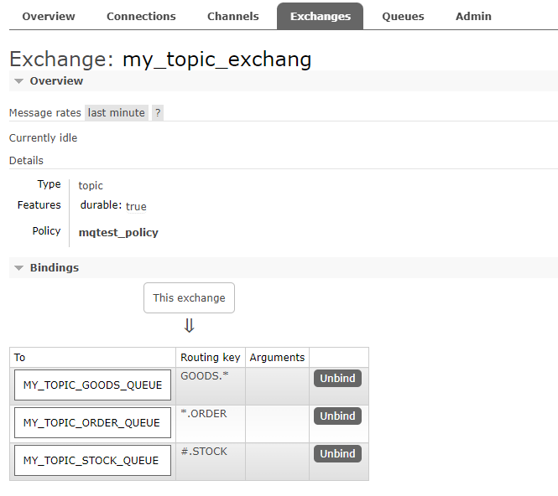This screenshot has height=496, width=558.
Task: Click the down arrow below This exchange
Action: pos(189,326)
